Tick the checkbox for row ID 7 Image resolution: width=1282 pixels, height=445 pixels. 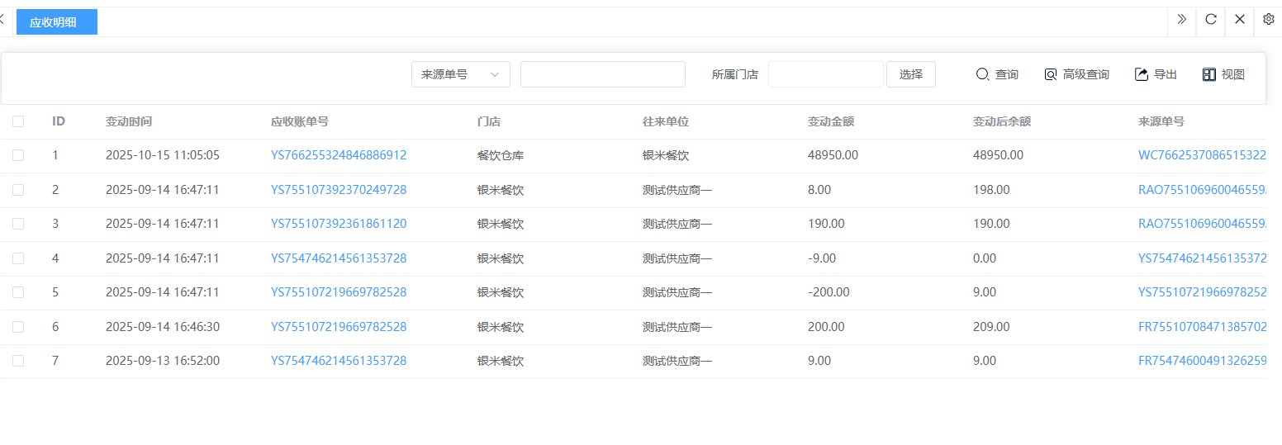click(x=18, y=361)
